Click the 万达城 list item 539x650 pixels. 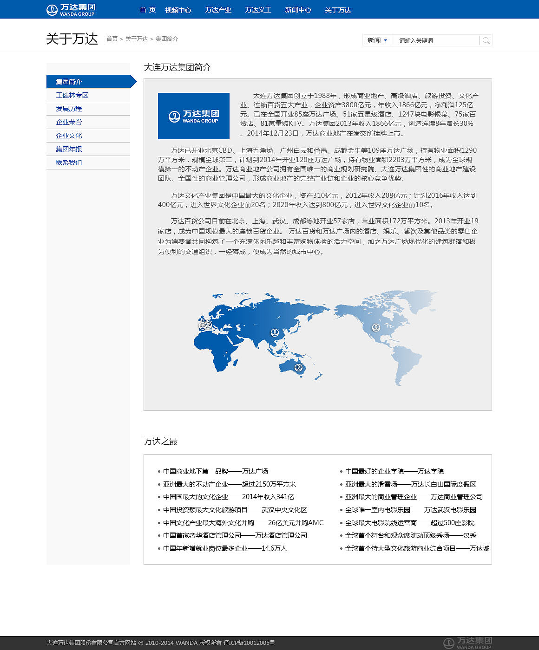pyautogui.click(x=417, y=548)
